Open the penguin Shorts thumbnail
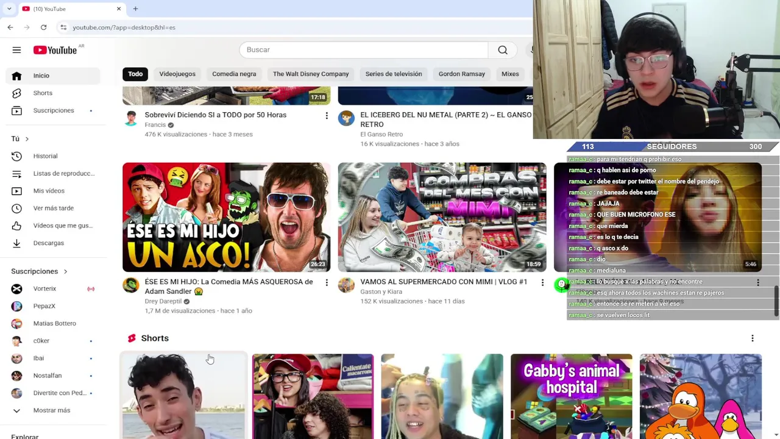Viewport: 780px width, 439px height. click(701, 396)
